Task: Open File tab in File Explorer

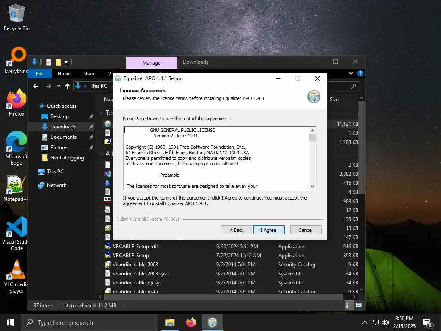Action: (40, 73)
